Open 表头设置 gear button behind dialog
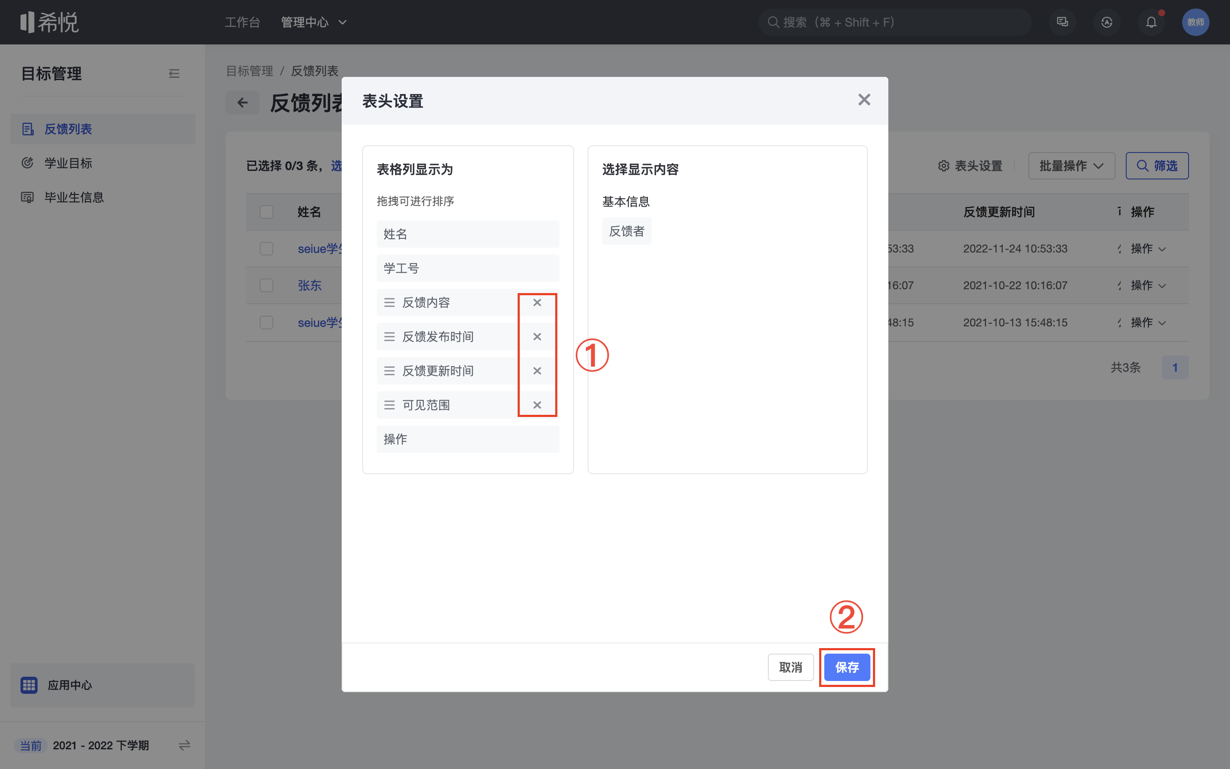 (970, 166)
